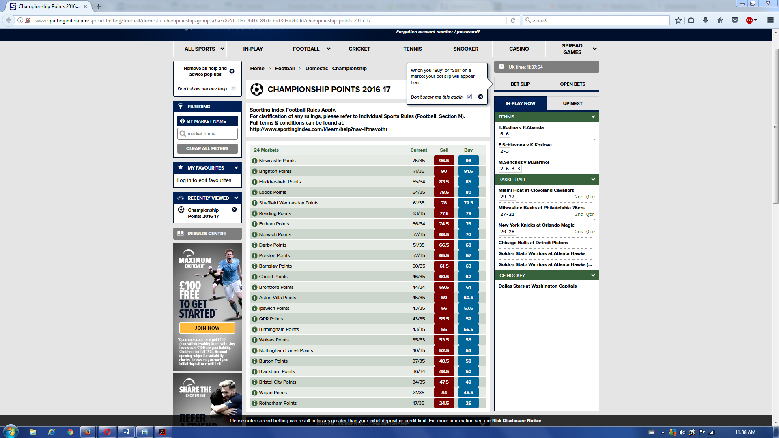
Task: Open the Adblock Plus dropdown arrow
Action: click(x=756, y=20)
